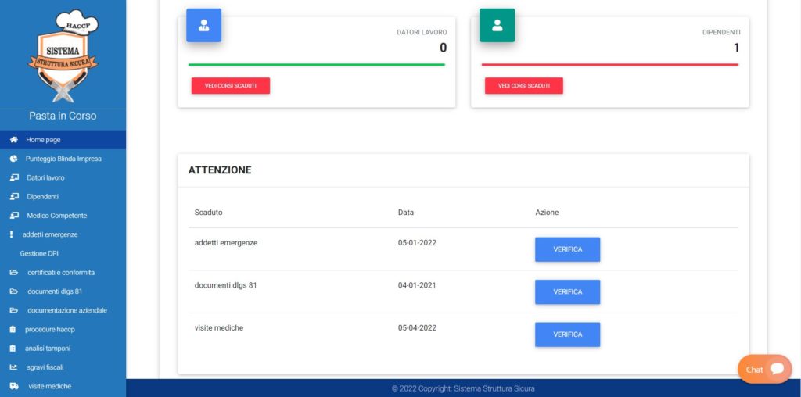
Task: Click the icon next to Dipendenti in sidebar
Action: click(x=14, y=196)
